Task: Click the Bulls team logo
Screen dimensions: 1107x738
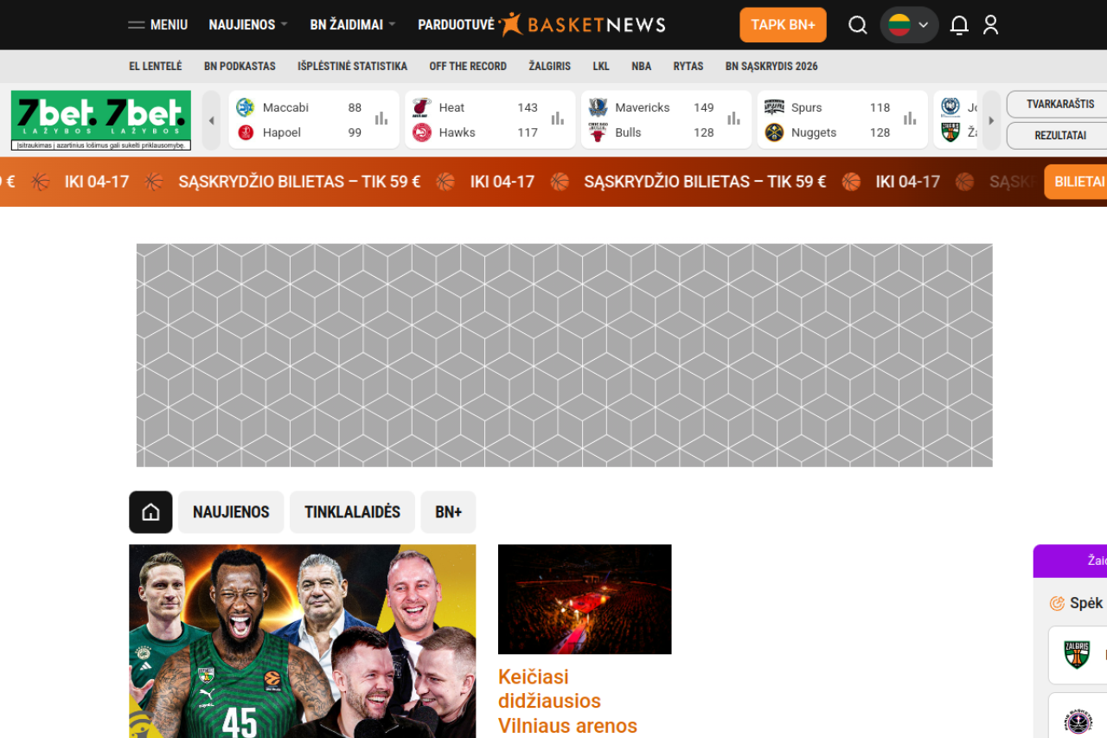Action: click(x=598, y=132)
